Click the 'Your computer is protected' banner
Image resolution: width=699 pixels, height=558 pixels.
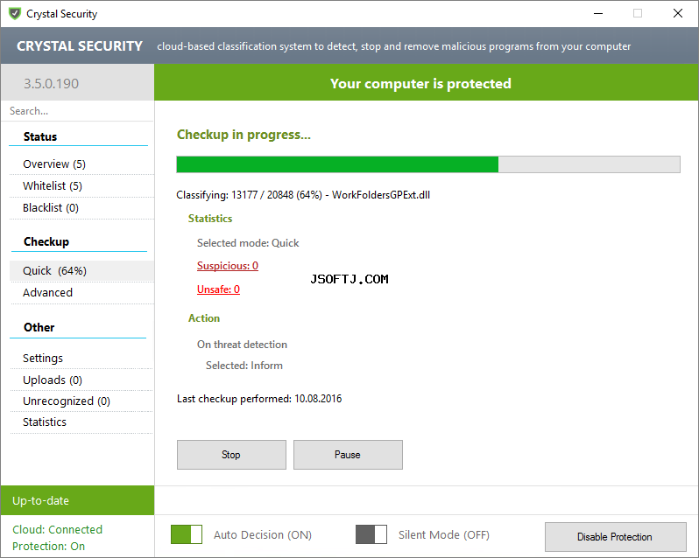pos(427,82)
